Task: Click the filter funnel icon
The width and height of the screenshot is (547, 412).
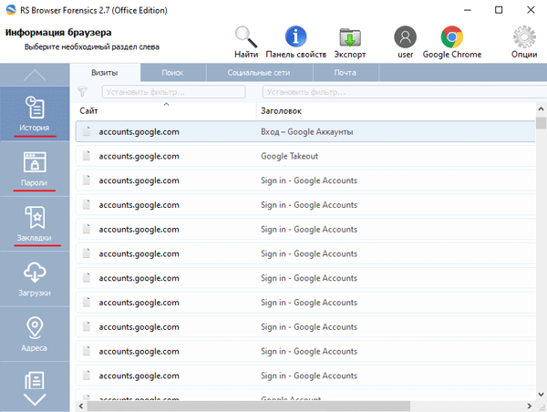Action: [82, 92]
